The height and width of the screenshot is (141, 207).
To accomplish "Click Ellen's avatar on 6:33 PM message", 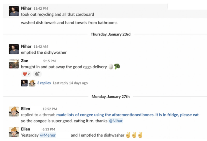I will click(x=14, y=132).
